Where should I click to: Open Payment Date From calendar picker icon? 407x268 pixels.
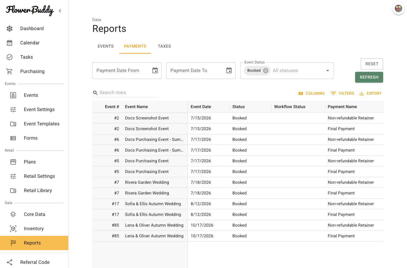pos(155,71)
